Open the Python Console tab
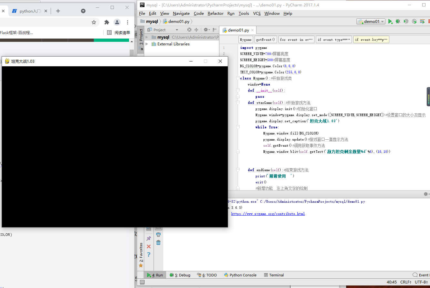 (x=240, y=275)
